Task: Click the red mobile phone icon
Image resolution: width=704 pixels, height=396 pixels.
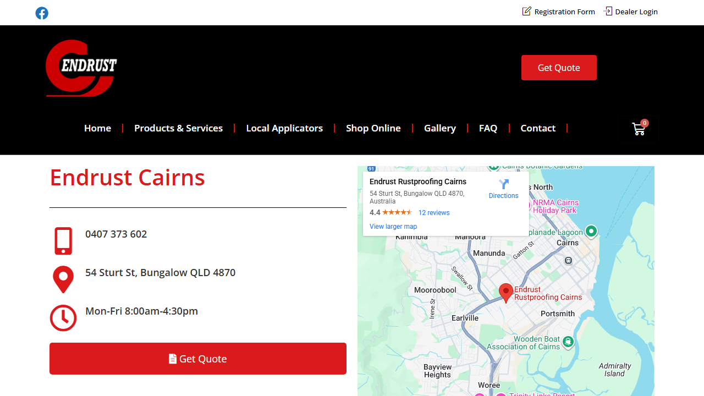Action: point(63,241)
